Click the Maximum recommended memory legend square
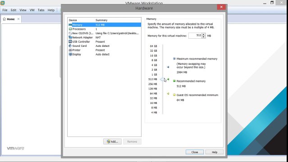 coord(174,58)
